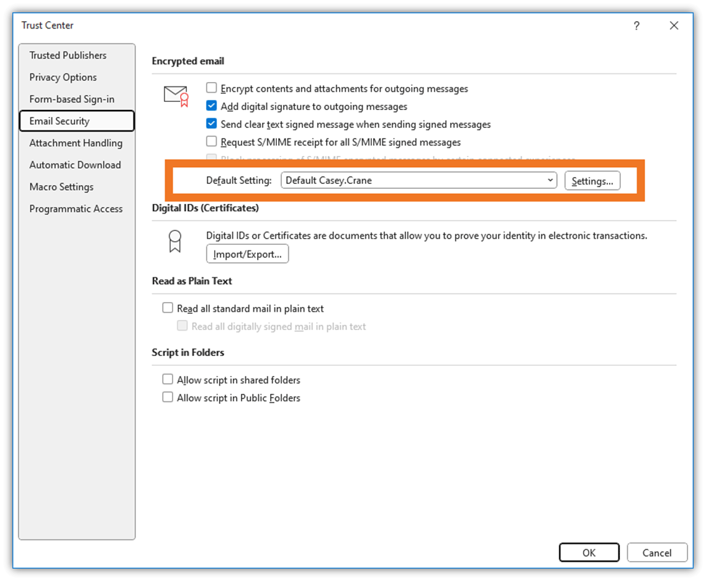This screenshot has width=706, height=581.
Task: Uncheck sending clear text signed messages
Action: (211, 124)
